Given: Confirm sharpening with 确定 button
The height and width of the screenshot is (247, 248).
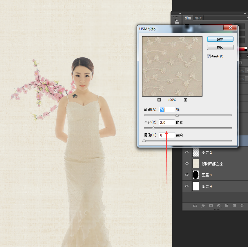Looking at the screenshot, I should (x=220, y=39).
